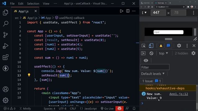Open the Selection menu
The height and width of the screenshot is (111, 198).
coord(33,3)
